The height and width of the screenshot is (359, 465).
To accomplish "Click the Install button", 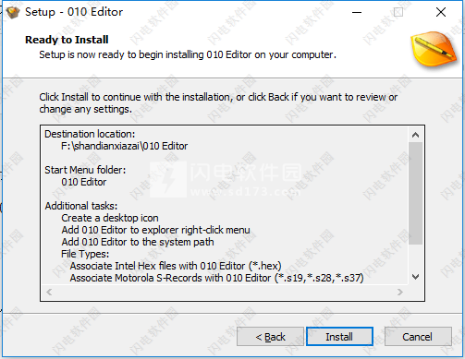I will click(339, 337).
